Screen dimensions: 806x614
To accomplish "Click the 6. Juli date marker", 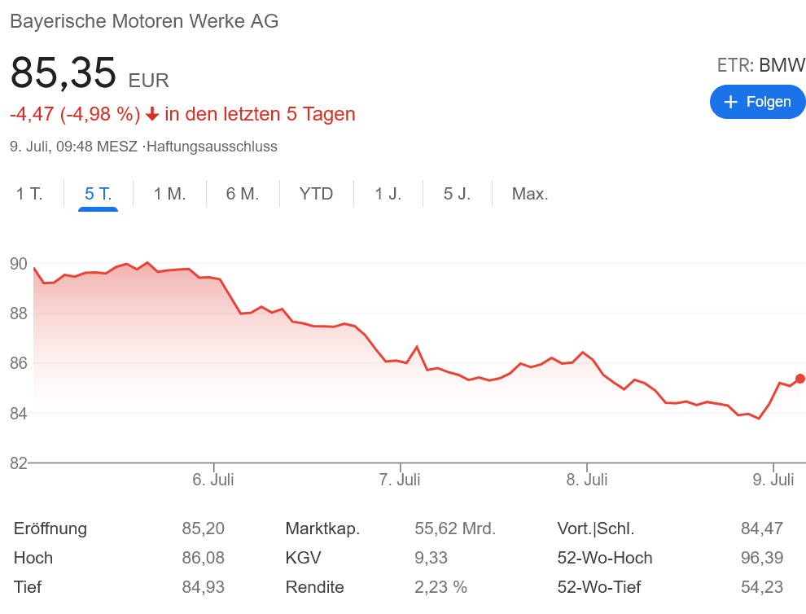I will click(x=213, y=480).
